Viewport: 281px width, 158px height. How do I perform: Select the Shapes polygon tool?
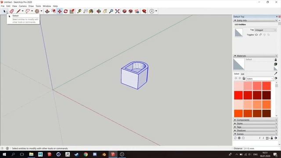[x=37, y=11]
